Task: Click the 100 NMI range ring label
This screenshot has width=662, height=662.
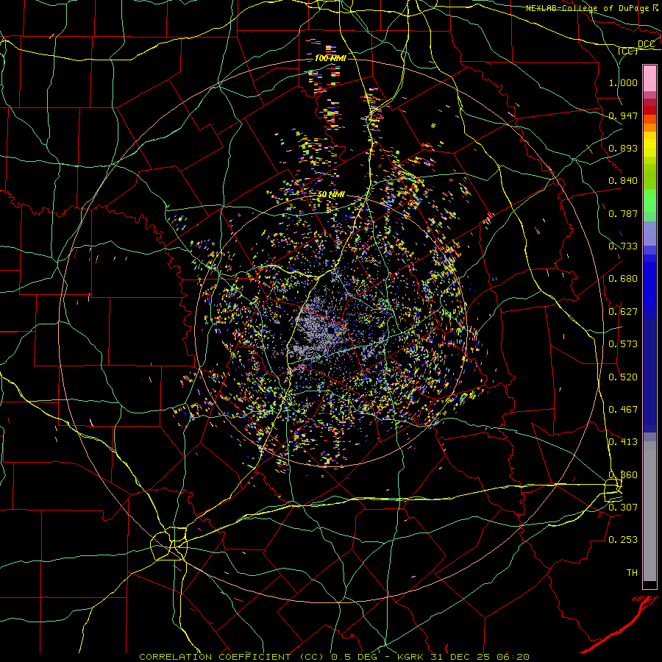Action: coord(330,58)
